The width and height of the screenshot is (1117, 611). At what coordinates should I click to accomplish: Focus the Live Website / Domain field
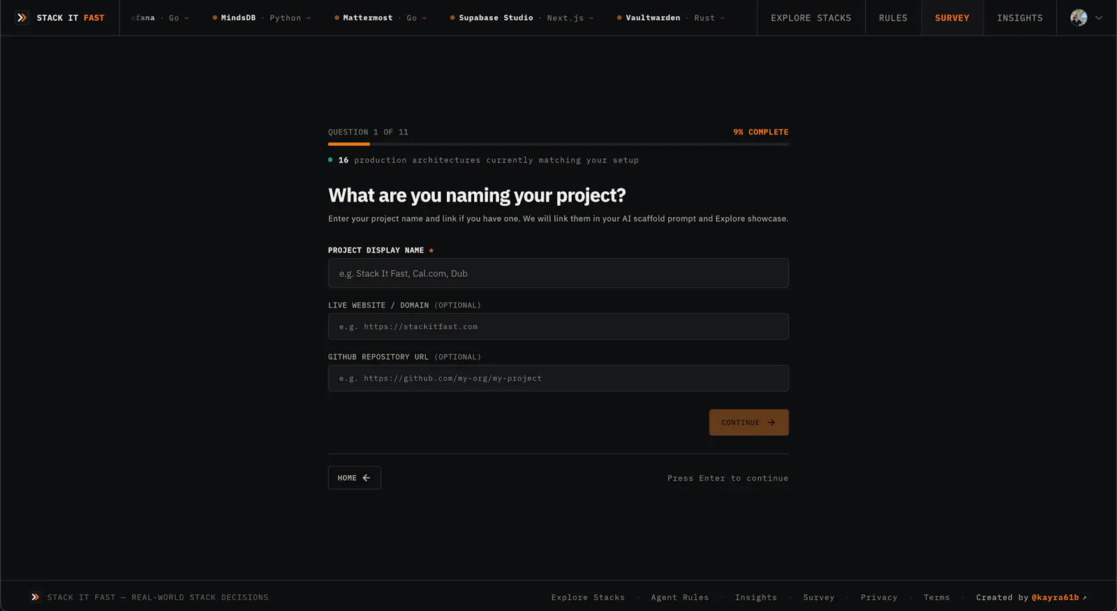(558, 326)
